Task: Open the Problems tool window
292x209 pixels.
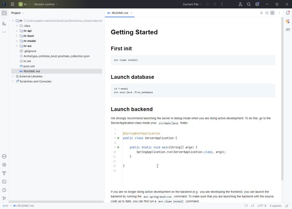Action: 4,190
